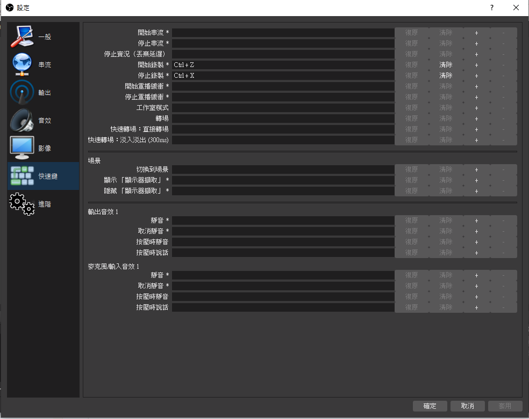529x419 pixels.
Task: Click the 工作室模式 hotkey input field
Action: 283,108
